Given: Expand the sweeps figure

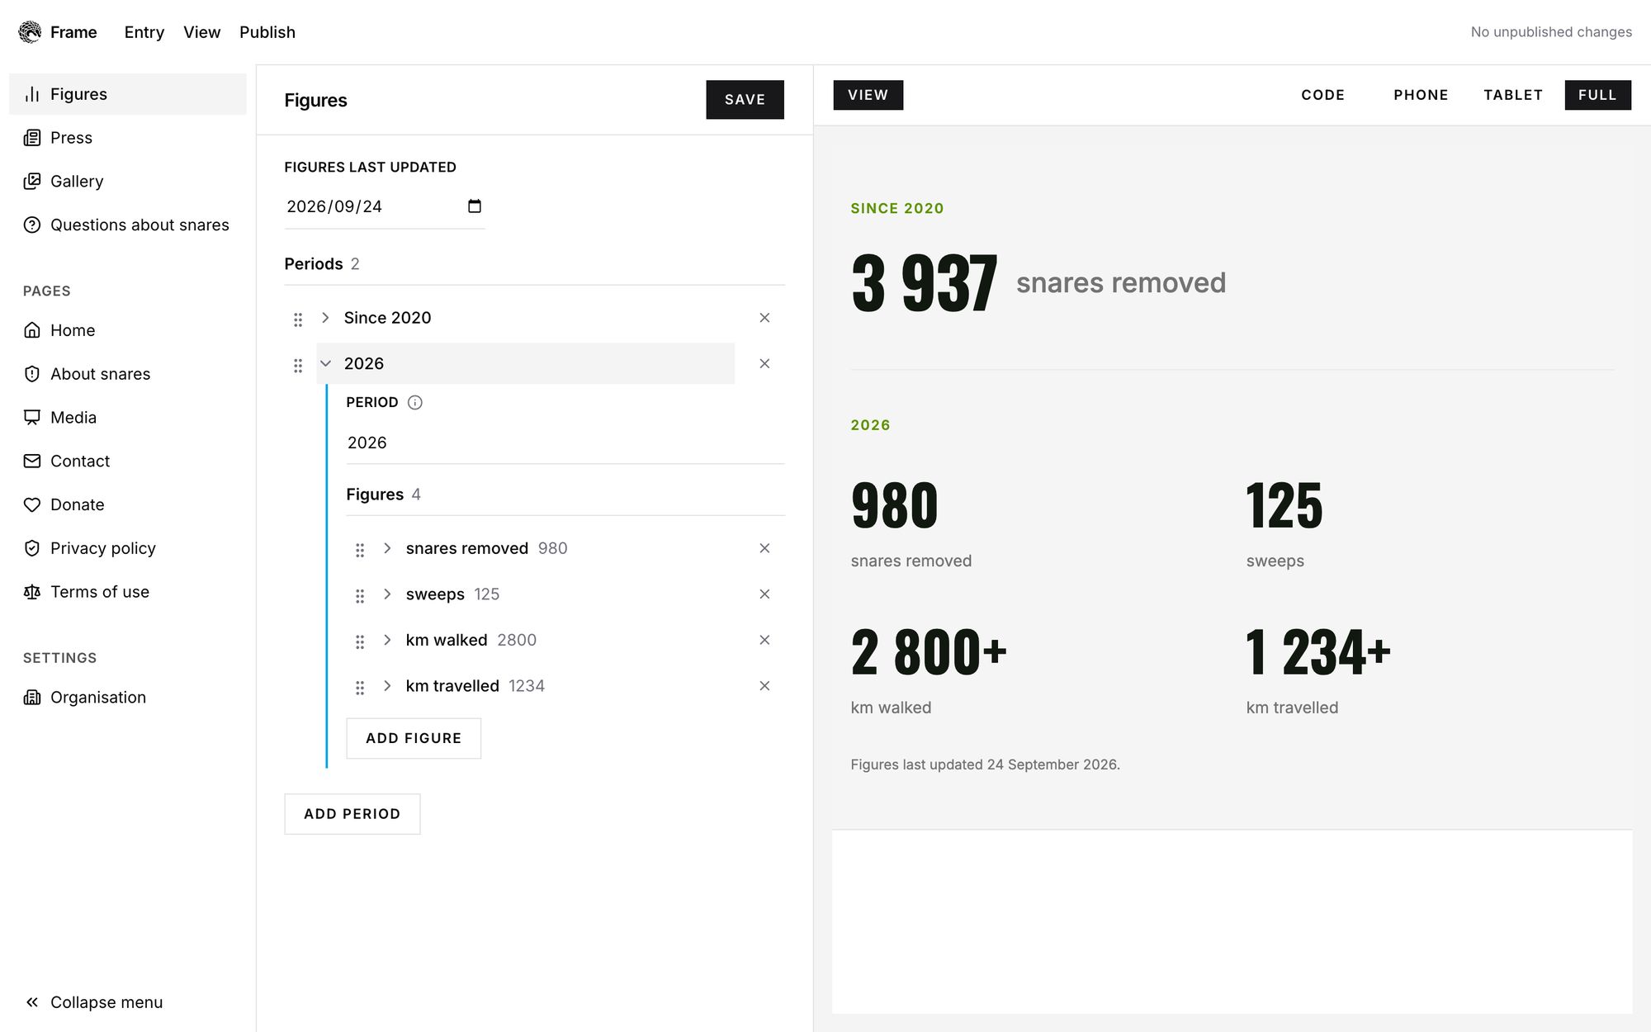Looking at the screenshot, I should [x=387, y=594].
